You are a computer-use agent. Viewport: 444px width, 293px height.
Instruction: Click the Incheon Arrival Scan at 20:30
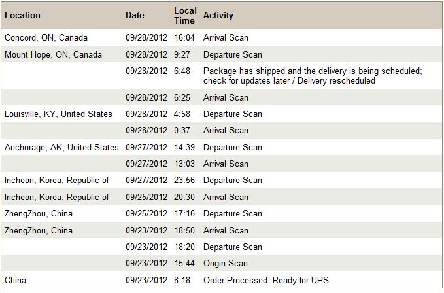point(226,198)
